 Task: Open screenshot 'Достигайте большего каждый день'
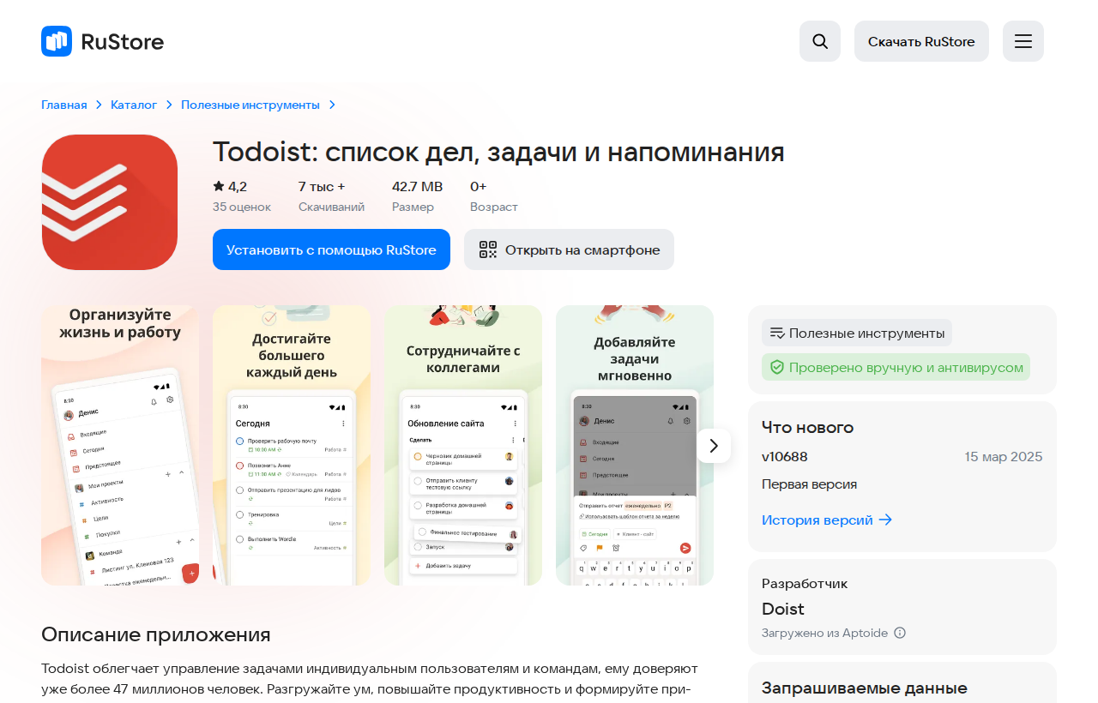pyautogui.click(x=292, y=446)
